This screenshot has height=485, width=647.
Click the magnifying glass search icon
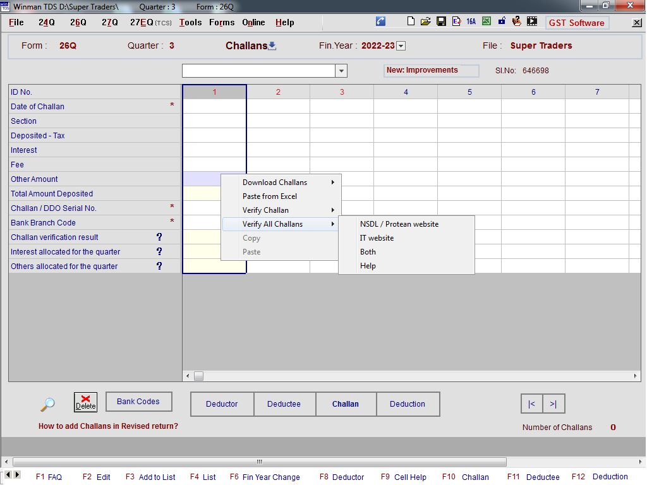tap(47, 404)
